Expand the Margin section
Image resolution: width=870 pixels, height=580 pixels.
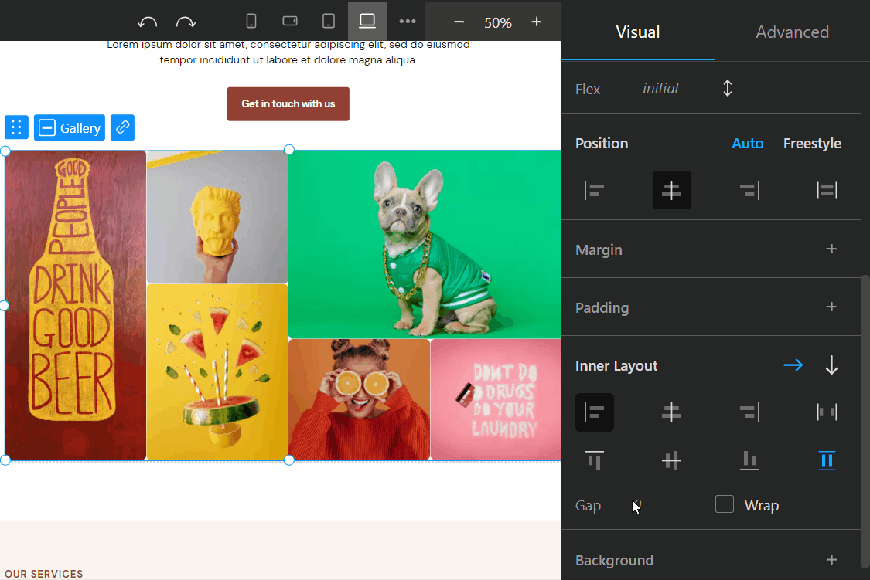coord(831,249)
